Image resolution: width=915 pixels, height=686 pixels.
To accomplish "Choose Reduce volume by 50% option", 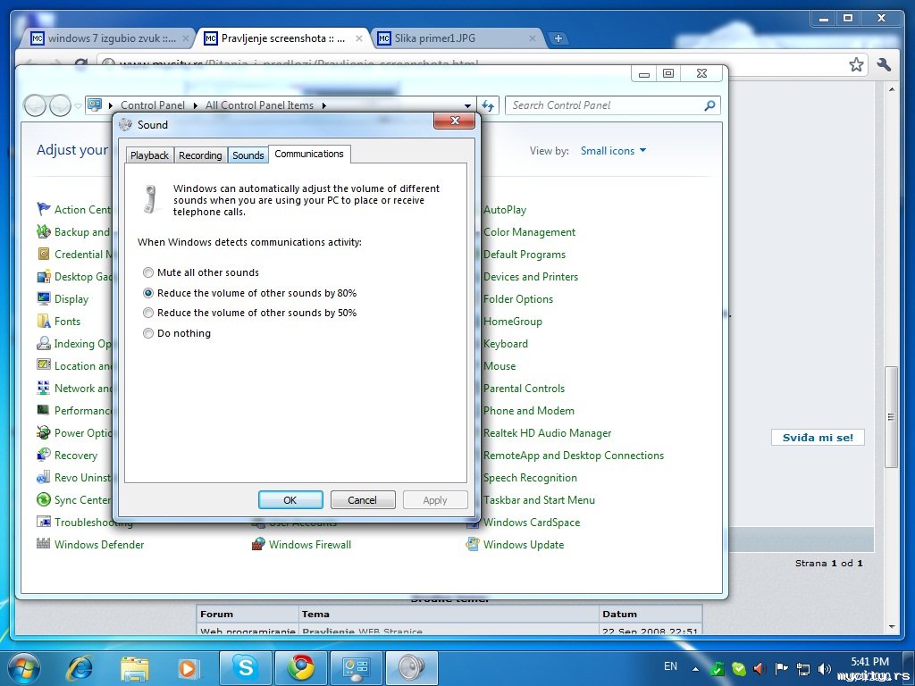I will tap(148, 314).
